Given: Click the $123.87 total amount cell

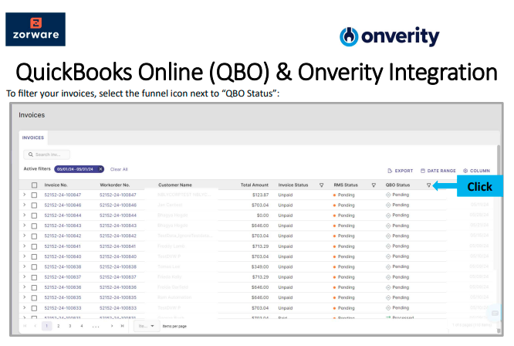Looking at the screenshot, I should [260, 195].
